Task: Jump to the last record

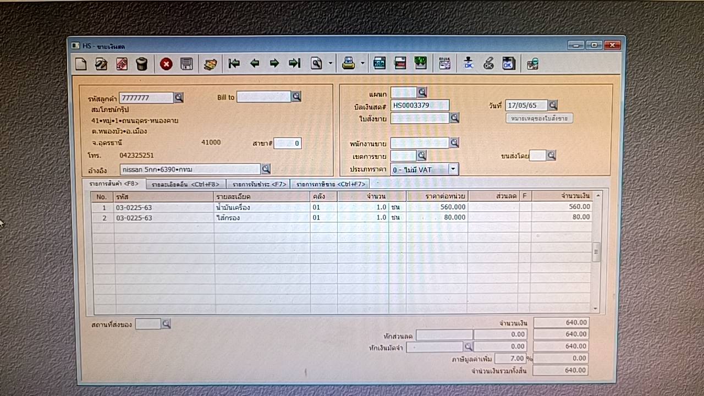Action: point(294,64)
